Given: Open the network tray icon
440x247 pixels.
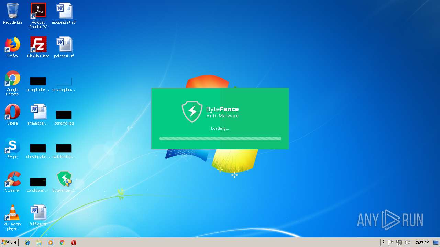Looking at the screenshot, I should coord(399,243).
